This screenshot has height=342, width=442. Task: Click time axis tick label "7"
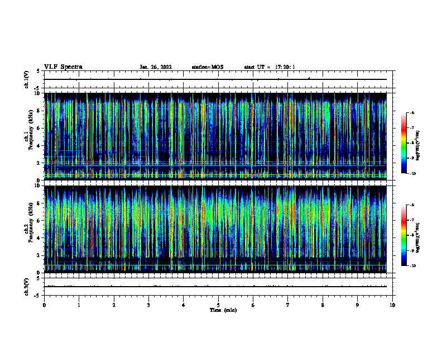(288, 305)
